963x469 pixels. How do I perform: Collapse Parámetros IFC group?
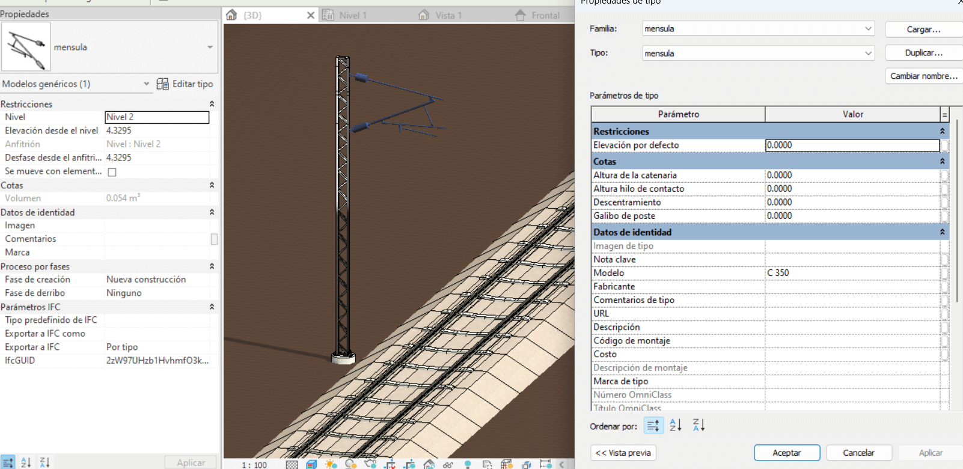click(212, 307)
